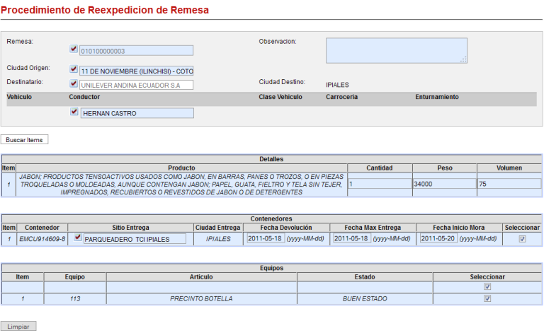Image resolution: width=544 pixels, height=333 pixels.
Task: Uncheck the Destinatario checkbox
Action: pos(74,83)
